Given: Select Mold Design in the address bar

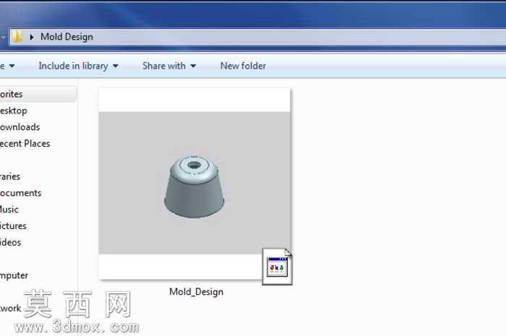Looking at the screenshot, I should coord(67,37).
